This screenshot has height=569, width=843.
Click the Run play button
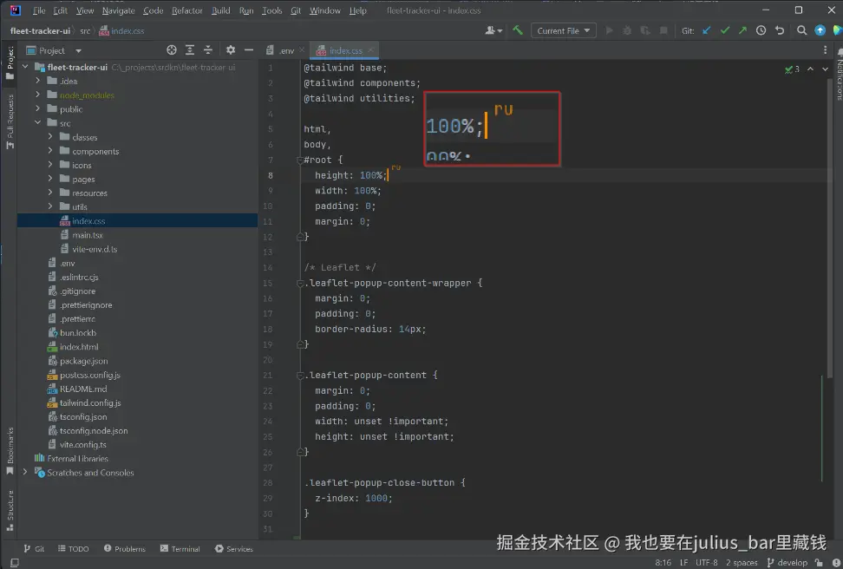coord(609,30)
